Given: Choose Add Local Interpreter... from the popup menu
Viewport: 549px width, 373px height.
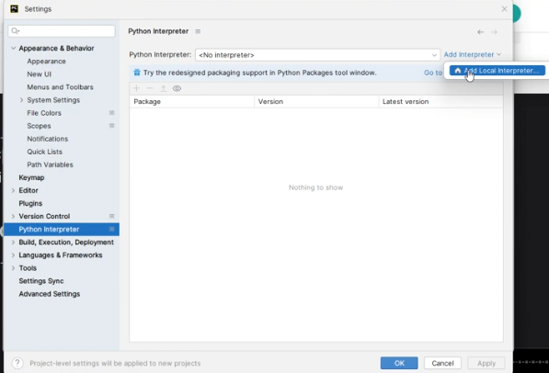Looking at the screenshot, I should coord(498,71).
